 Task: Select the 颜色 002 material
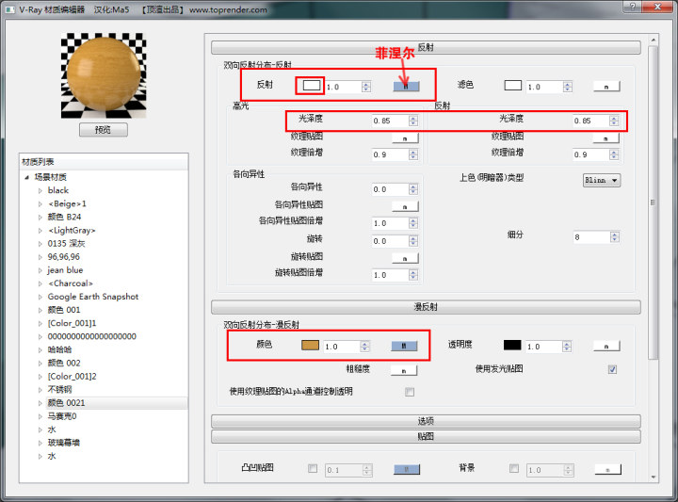64,364
